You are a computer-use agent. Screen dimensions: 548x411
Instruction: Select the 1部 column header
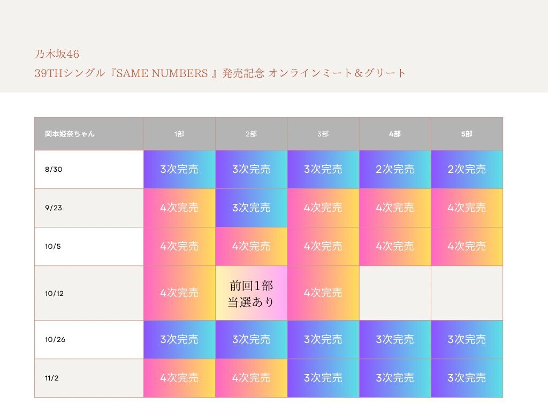tap(180, 134)
